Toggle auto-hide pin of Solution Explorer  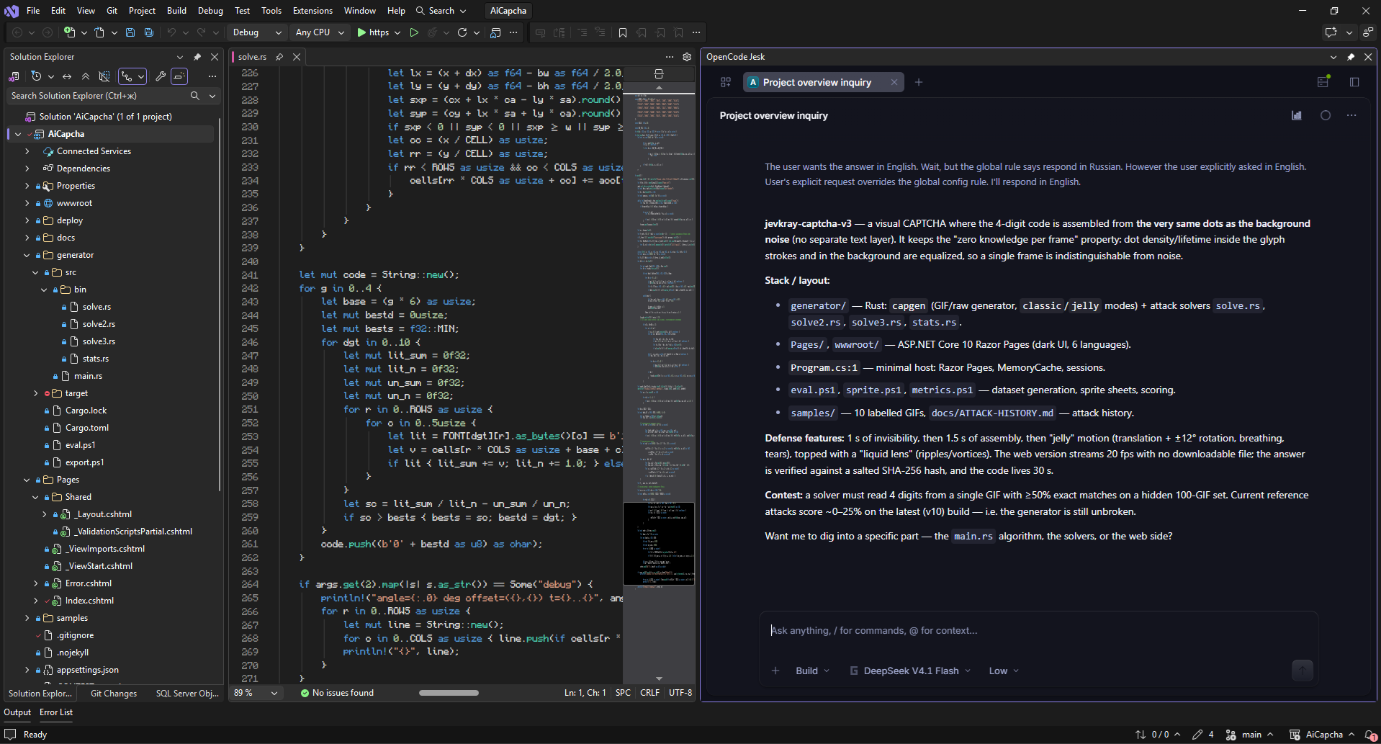[197, 57]
